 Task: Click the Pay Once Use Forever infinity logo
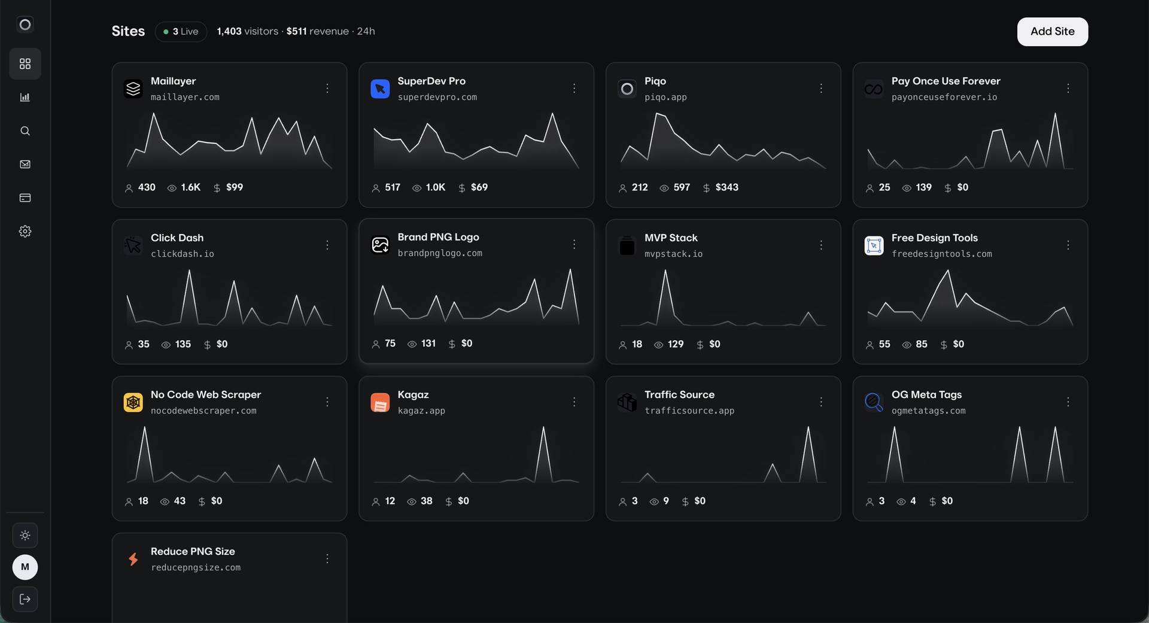pos(874,89)
